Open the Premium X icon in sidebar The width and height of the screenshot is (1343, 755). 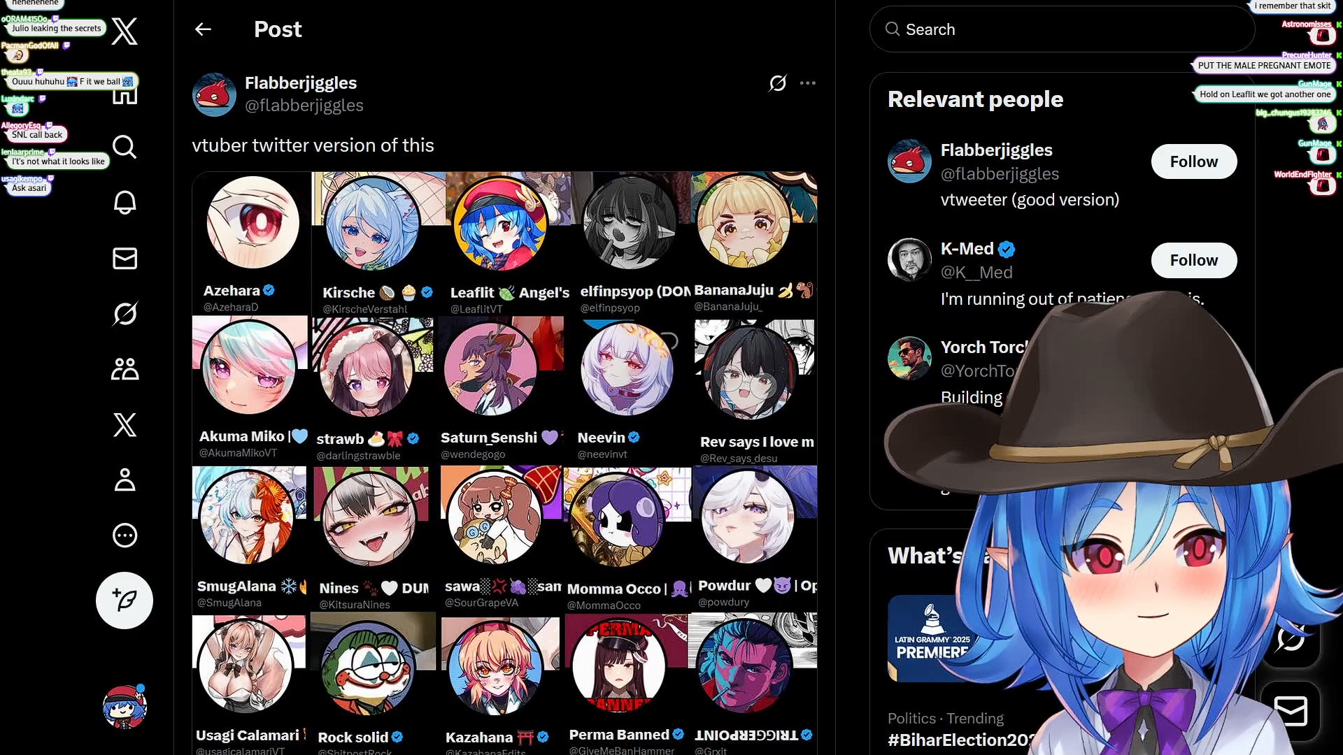click(x=125, y=424)
